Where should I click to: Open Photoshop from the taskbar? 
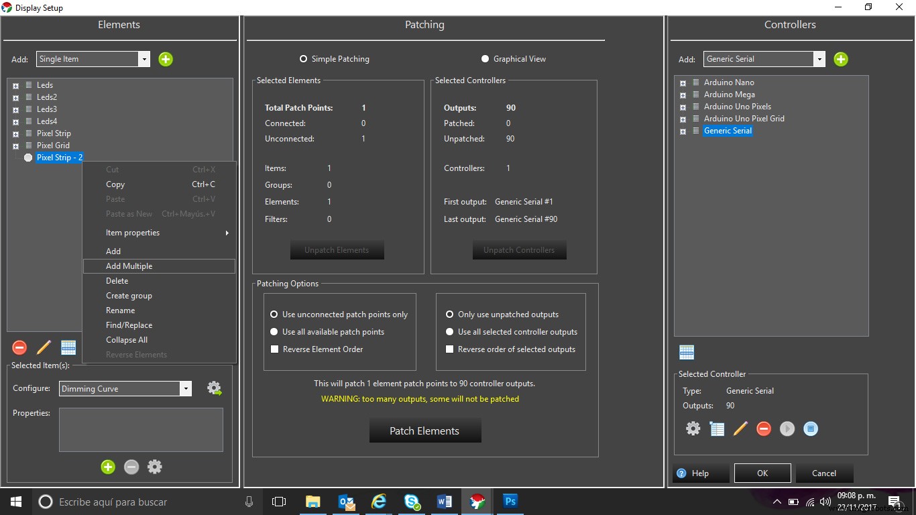(510, 501)
